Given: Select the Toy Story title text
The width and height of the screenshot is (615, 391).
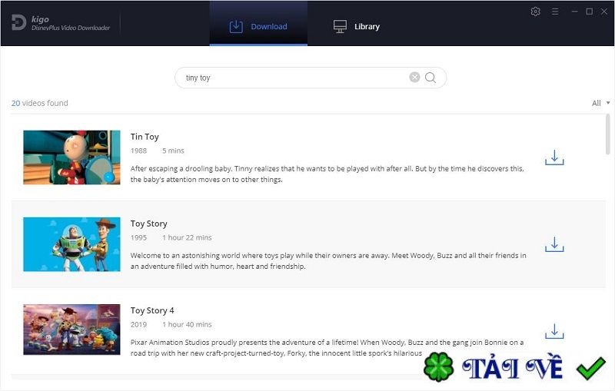Looking at the screenshot, I should tap(148, 224).
